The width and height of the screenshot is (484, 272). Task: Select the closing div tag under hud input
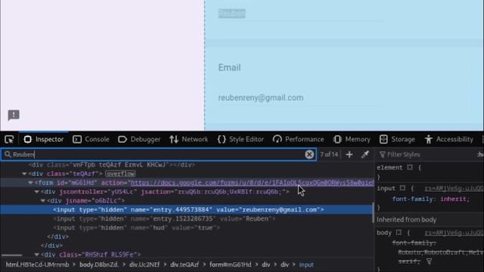(58, 236)
